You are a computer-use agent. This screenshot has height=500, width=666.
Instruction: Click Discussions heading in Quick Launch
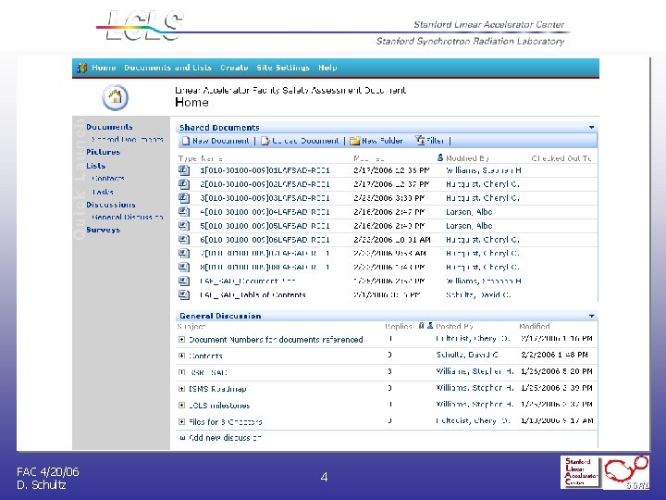click(111, 205)
